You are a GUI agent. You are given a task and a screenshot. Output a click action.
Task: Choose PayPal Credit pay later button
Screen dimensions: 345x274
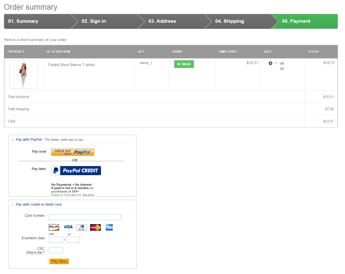[x=76, y=171]
